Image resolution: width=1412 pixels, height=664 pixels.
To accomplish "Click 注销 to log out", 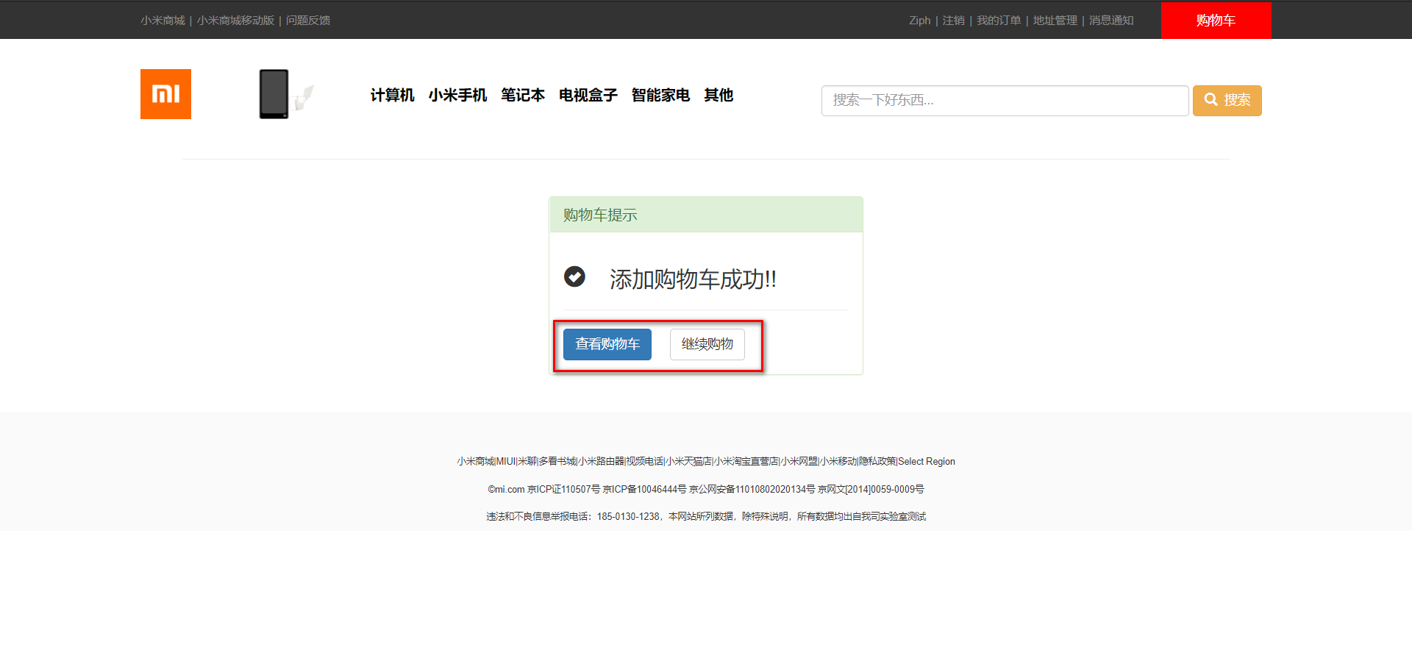I will (x=954, y=21).
